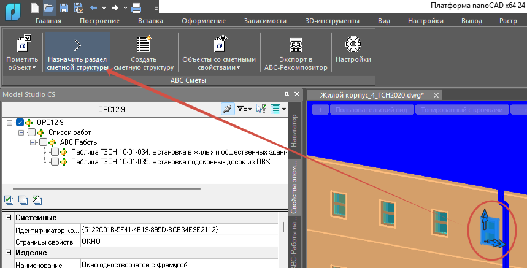Open the Вид ribbon tab
Image resolution: width=527 pixels, height=268 pixels.
[x=384, y=21]
